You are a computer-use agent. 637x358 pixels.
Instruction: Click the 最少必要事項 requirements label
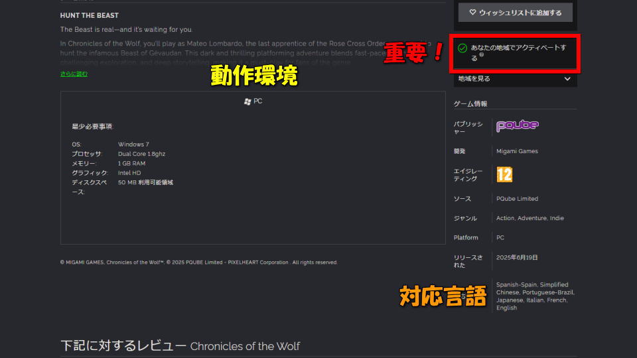(92, 127)
